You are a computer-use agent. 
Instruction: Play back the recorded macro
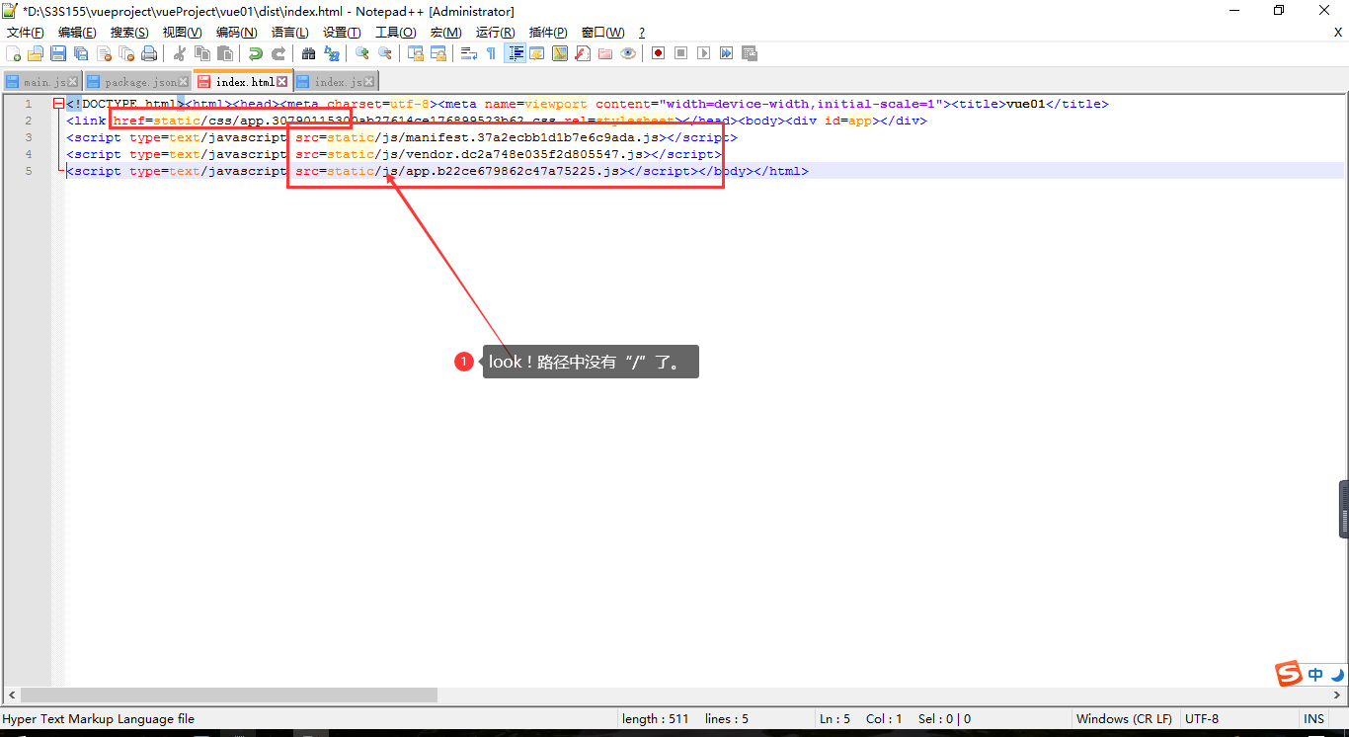click(x=703, y=53)
